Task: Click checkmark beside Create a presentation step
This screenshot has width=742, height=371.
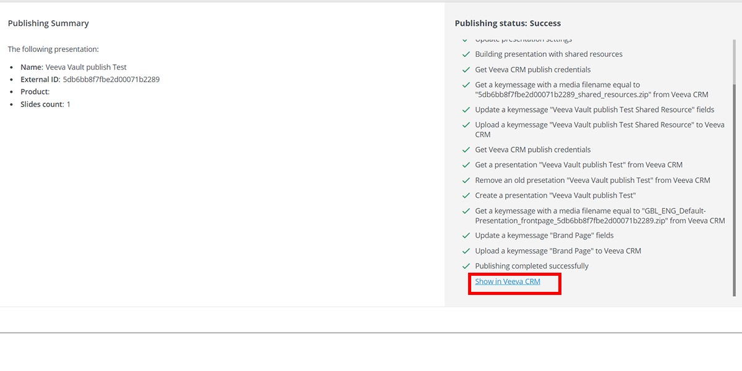Action: tap(466, 196)
